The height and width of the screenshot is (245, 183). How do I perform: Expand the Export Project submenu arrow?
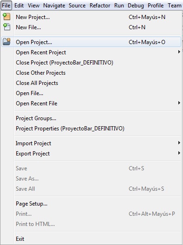pos(179,153)
